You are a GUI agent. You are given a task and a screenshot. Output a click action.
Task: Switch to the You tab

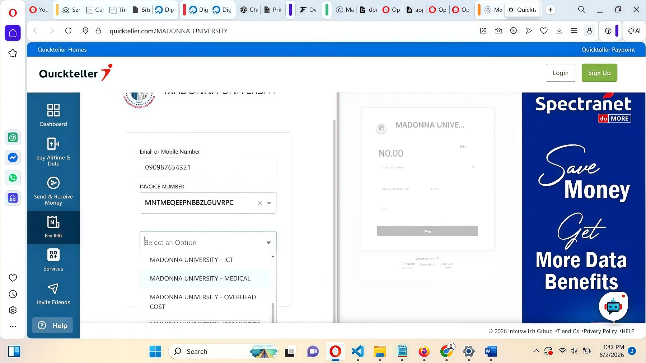[x=39, y=10]
